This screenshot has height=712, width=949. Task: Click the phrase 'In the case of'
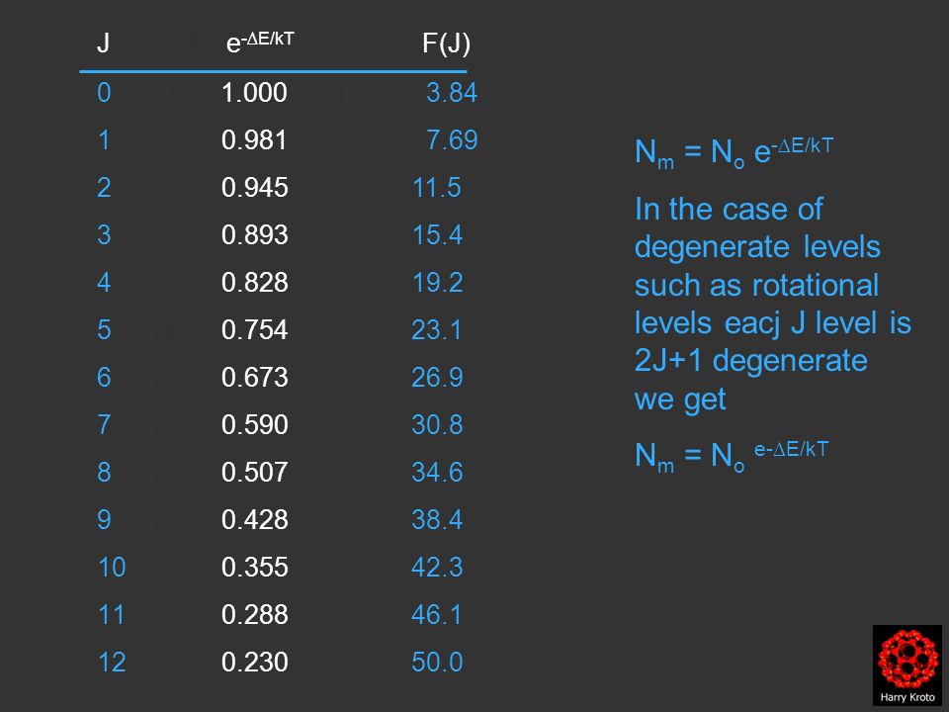point(729,210)
